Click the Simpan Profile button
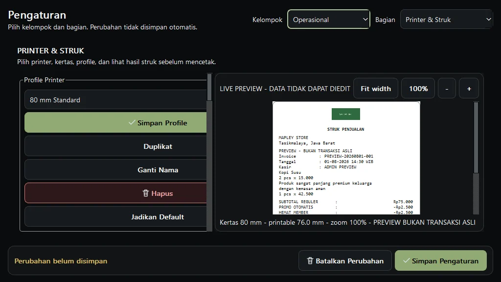 point(115,123)
